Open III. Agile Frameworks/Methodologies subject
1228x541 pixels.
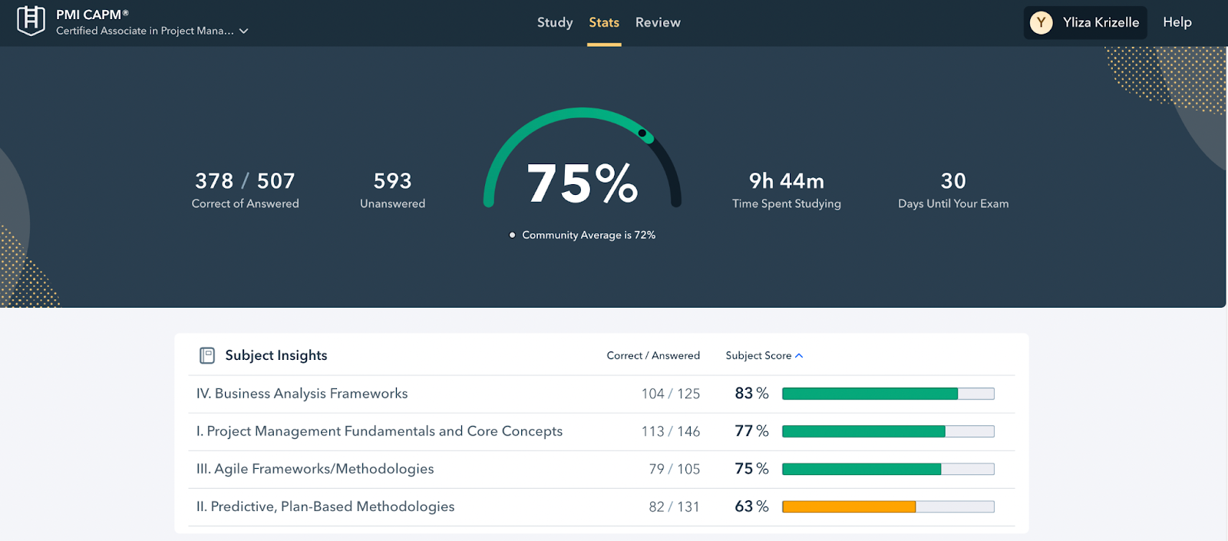tap(315, 469)
